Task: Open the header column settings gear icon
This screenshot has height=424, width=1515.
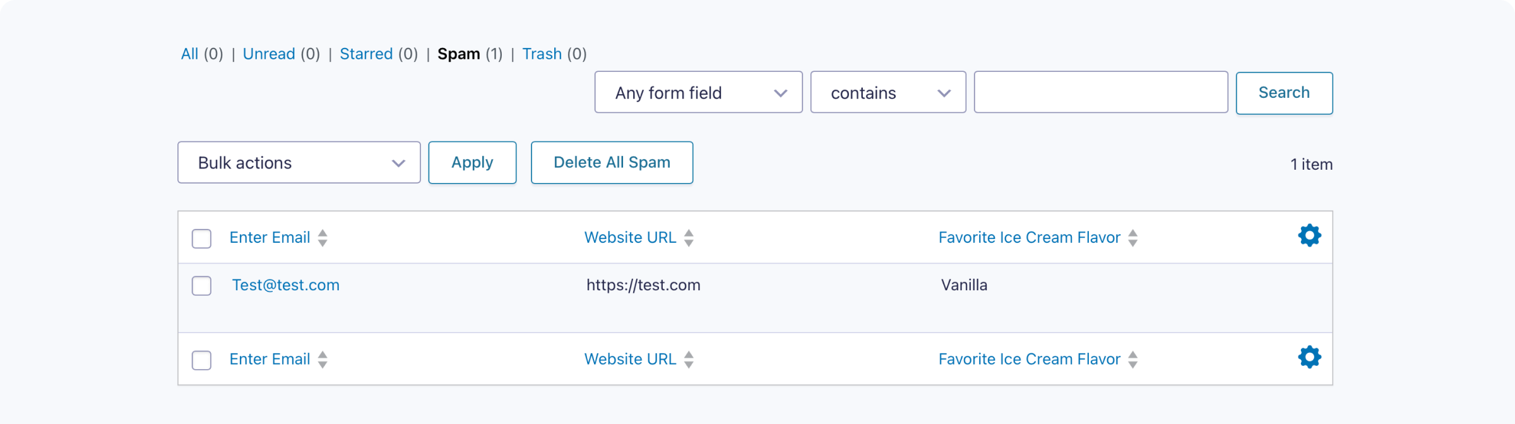Action: [1309, 235]
